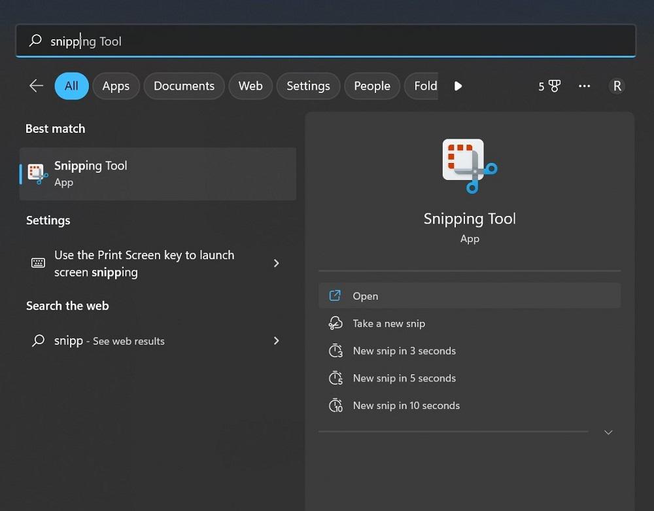Expand the snipp web results chevron
The height and width of the screenshot is (511, 654).
coord(276,341)
